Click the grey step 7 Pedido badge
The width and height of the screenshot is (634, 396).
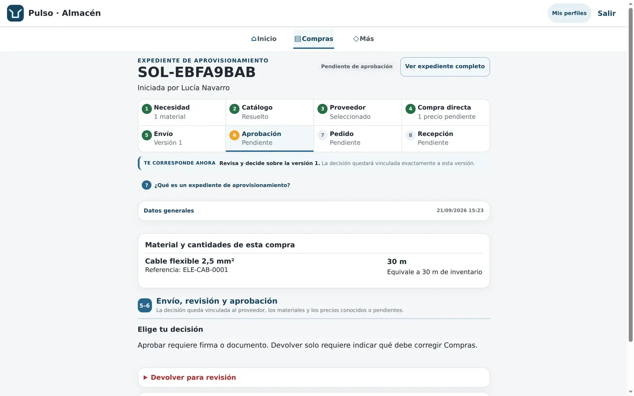[322, 135]
